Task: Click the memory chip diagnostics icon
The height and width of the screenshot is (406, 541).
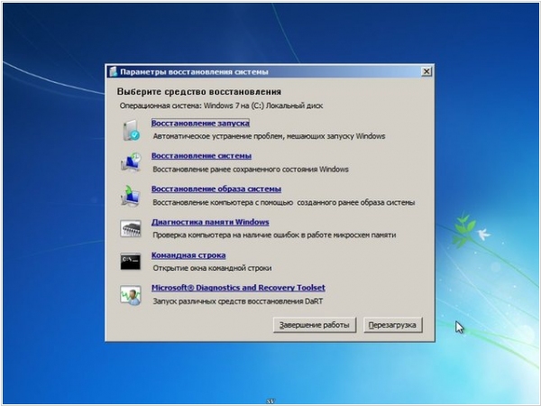Action: pos(131,228)
